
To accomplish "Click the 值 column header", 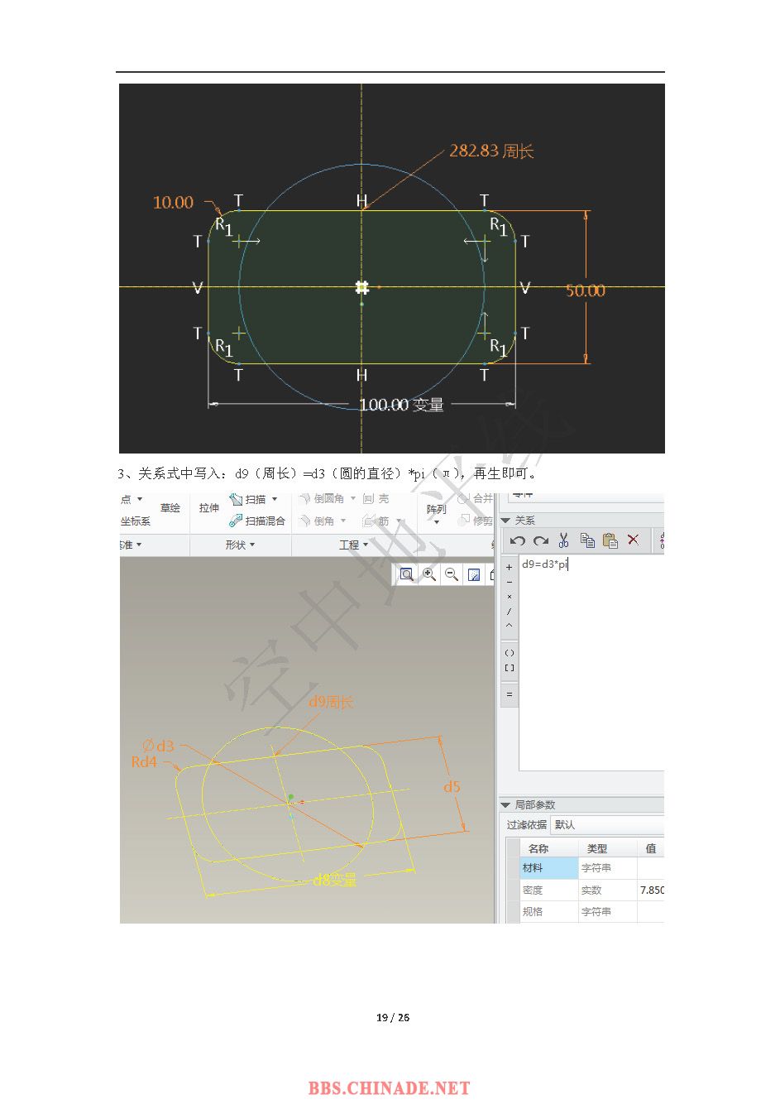I will point(651,848).
